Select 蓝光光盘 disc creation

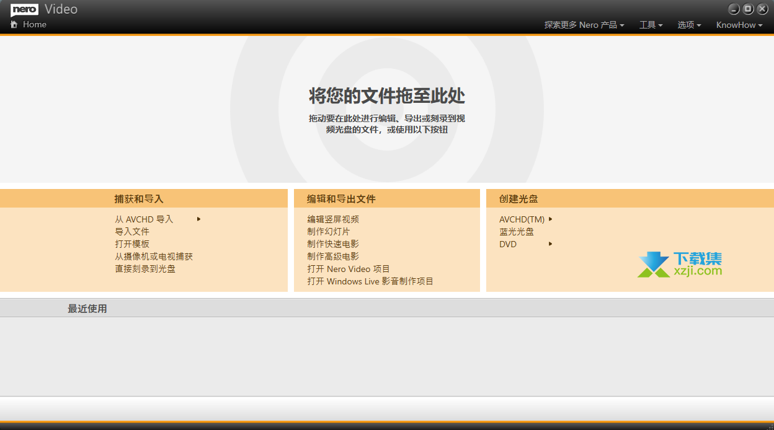[517, 232]
